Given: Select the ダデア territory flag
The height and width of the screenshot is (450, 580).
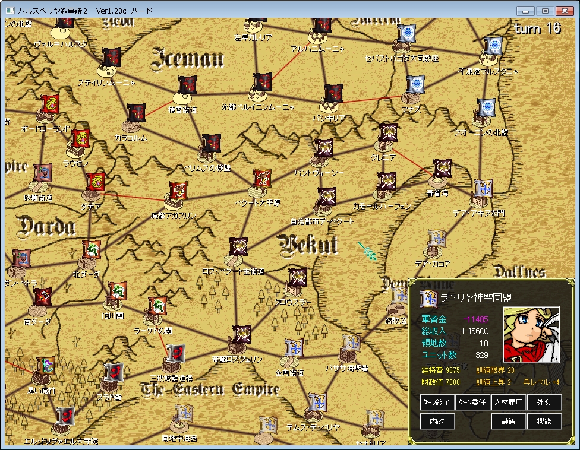Looking at the screenshot, I should tap(96, 182).
